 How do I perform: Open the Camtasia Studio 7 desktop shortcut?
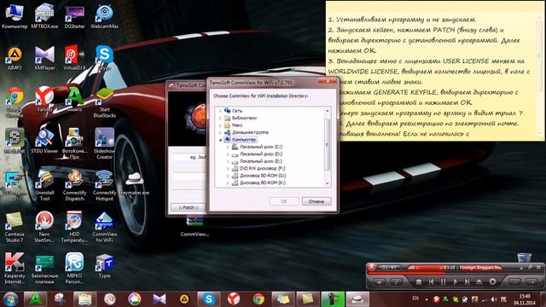coord(15,227)
